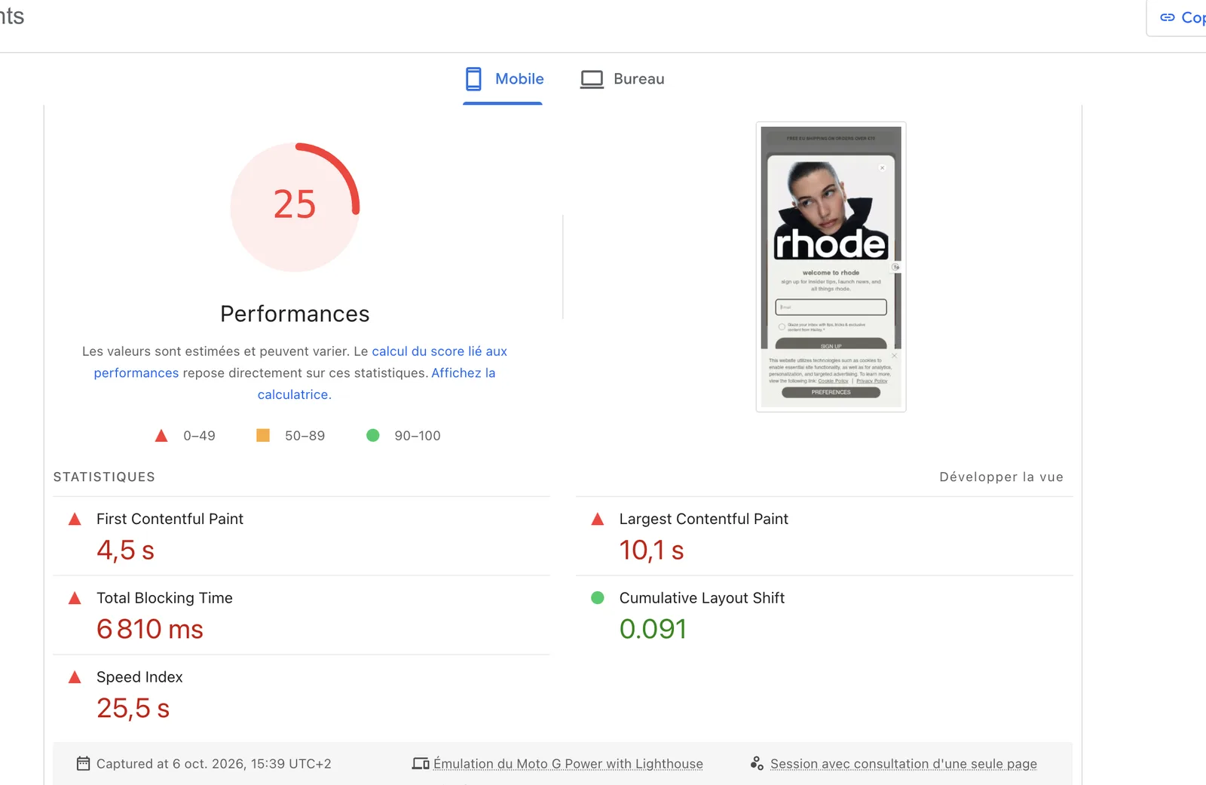Click the "6 810 ms" value
1206x785 pixels.
point(150,629)
